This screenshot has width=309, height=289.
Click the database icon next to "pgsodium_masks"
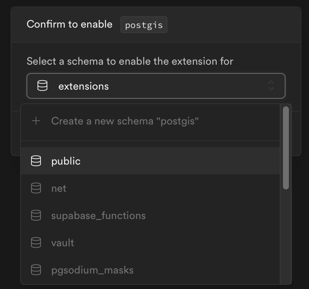36,270
